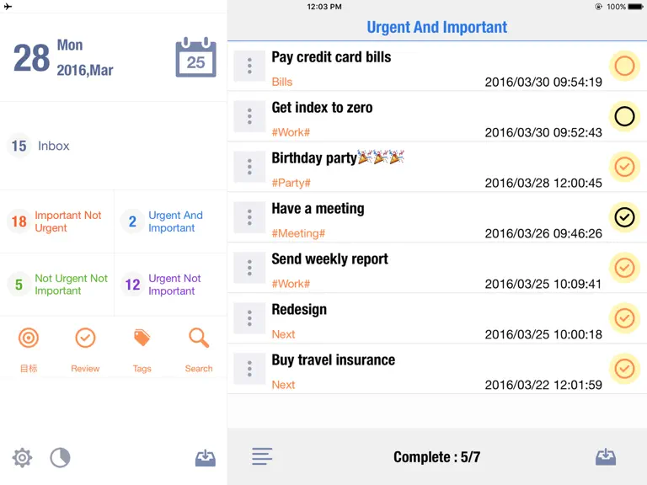Open options dots for Send weekly report
The width and height of the screenshot is (647, 485).
249,268
